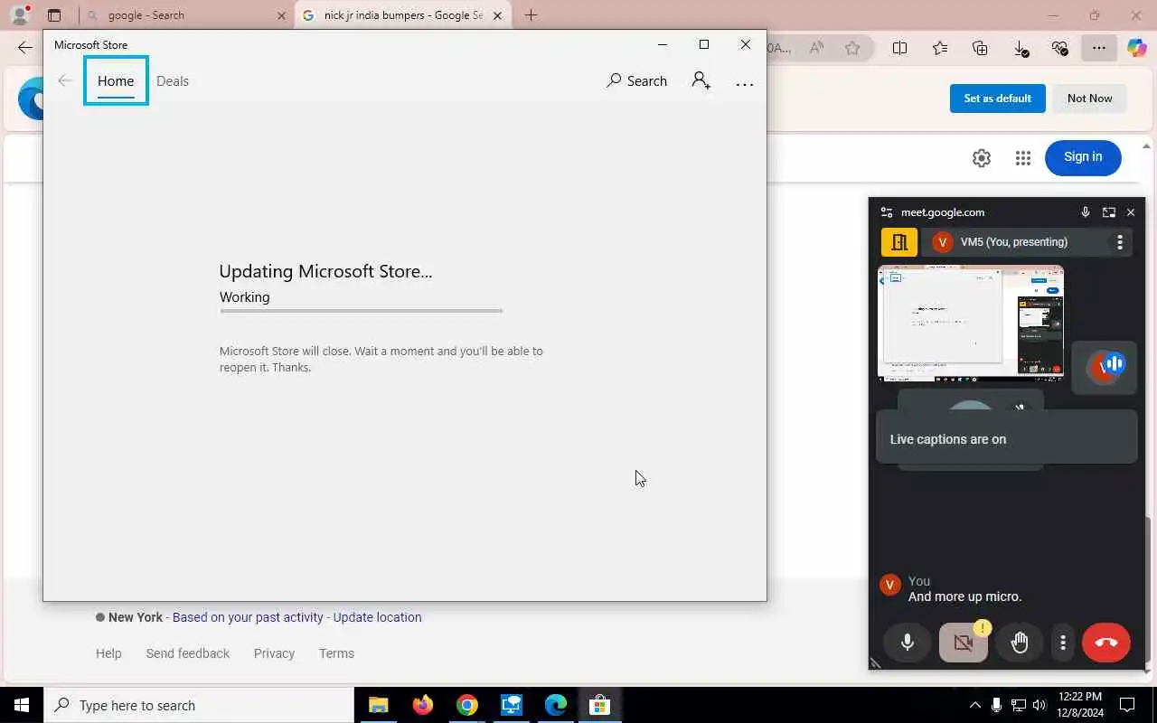Select the 'nick jr india bumpers' browser tab
Image resolution: width=1157 pixels, height=723 pixels.
click(402, 15)
